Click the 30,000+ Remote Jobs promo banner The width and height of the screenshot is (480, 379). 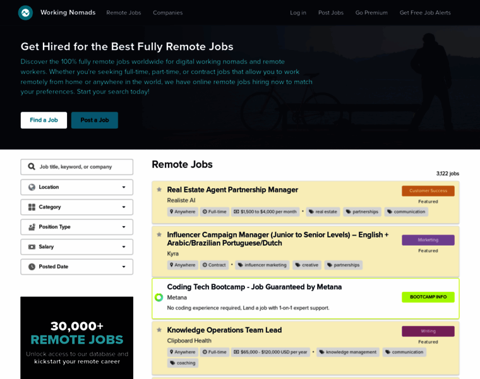coord(77,338)
